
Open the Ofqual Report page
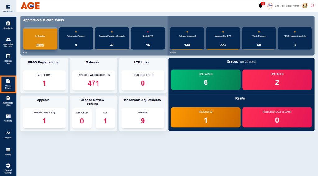[8, 84]
